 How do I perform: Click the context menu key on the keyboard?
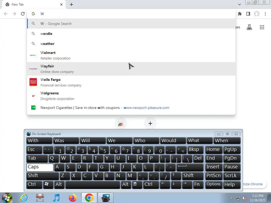[137, 185]
